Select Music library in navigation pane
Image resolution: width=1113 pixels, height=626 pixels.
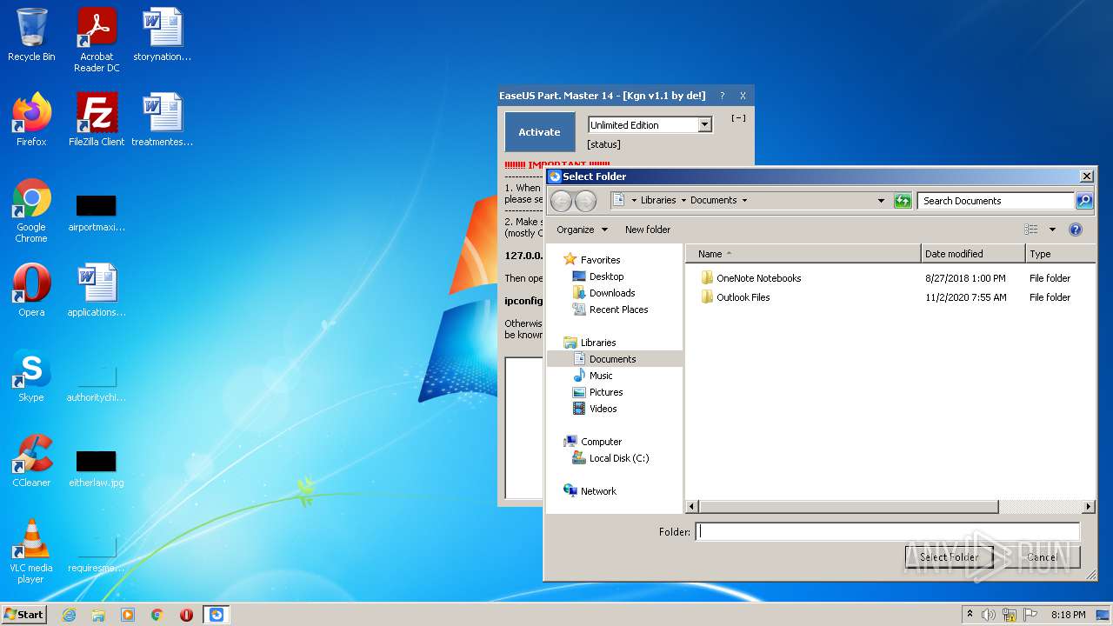pos(601,376)
